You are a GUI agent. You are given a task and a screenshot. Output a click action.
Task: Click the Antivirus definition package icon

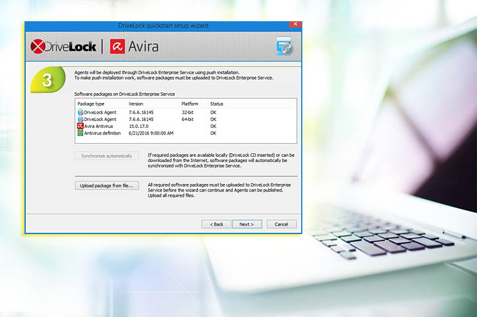point(81,133)
